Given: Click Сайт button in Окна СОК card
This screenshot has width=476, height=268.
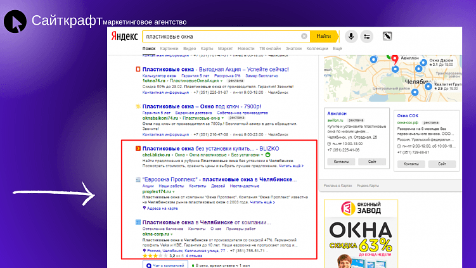Looking at the screenshot, I should 442,164.
